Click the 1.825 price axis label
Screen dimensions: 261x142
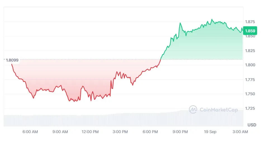click(250, 51)
